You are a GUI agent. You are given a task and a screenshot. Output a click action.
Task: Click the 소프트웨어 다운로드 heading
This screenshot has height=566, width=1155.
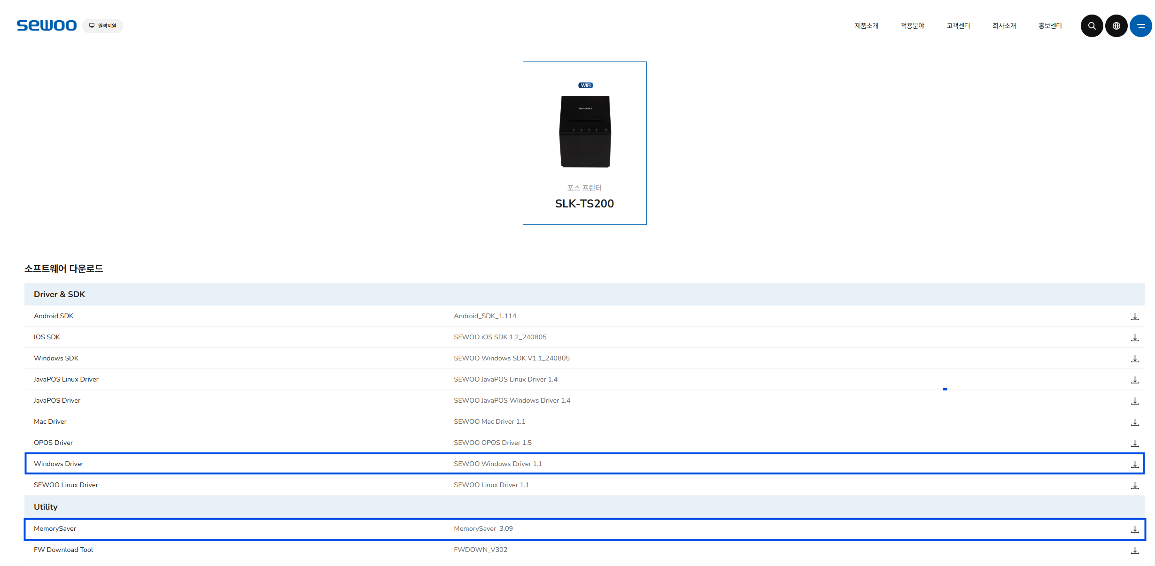point(63,268)
